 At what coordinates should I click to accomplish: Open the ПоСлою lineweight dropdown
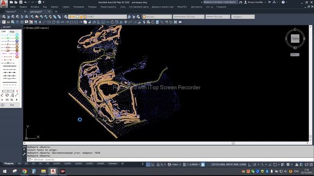pyautogui.click(x=218, y=17)
